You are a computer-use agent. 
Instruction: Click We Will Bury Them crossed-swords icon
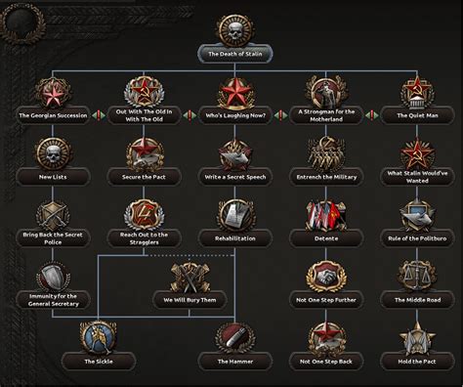[189, 278]
